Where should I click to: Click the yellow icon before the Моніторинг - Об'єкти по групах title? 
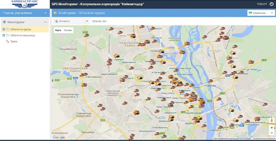55,13
